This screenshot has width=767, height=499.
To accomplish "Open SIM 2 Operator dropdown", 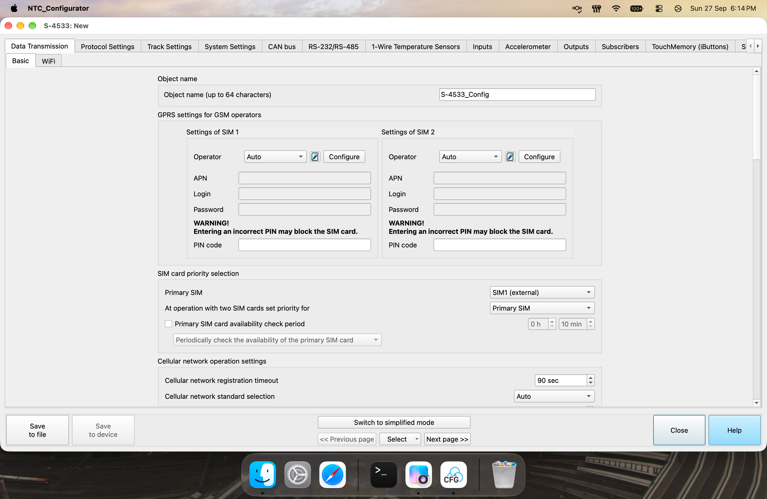I will pos(470,157).
